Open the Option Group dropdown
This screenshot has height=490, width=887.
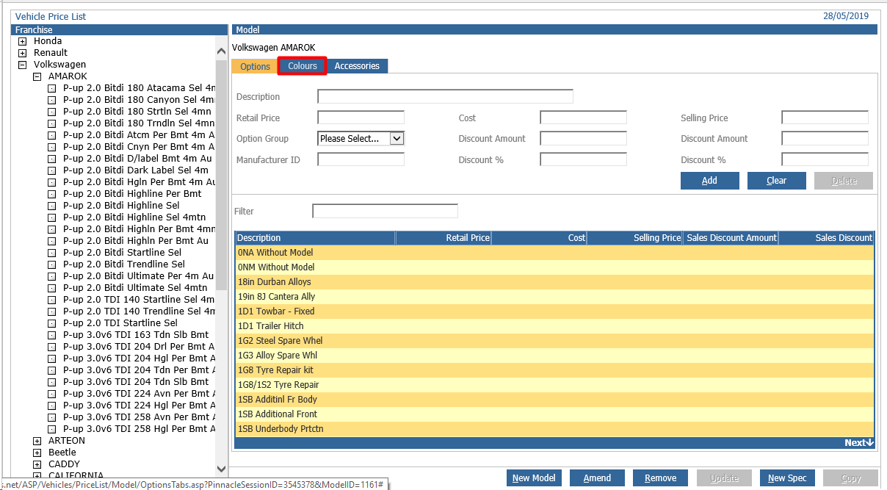click(361, 138)
